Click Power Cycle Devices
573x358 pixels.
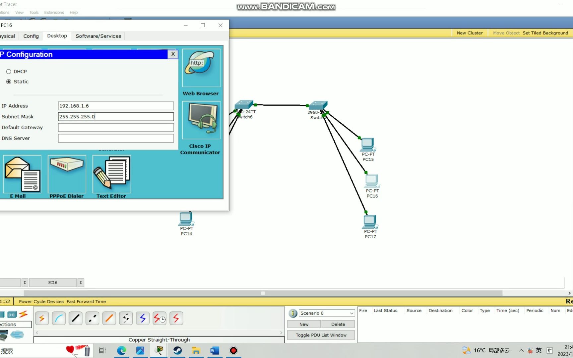point(41,301)
